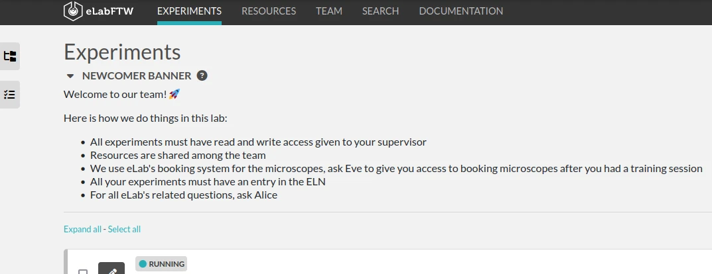Collapse the Newcomer Banner caret arrow

(70, 76)
